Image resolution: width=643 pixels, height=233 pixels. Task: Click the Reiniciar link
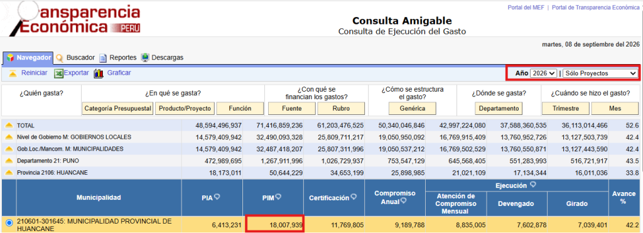tap(35, 73)
